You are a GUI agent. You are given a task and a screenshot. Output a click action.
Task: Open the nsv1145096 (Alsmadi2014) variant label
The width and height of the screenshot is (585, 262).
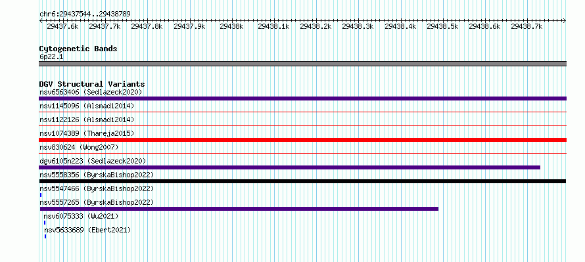coord(87,106)
